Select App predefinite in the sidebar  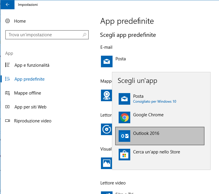[x=29, y=79]
